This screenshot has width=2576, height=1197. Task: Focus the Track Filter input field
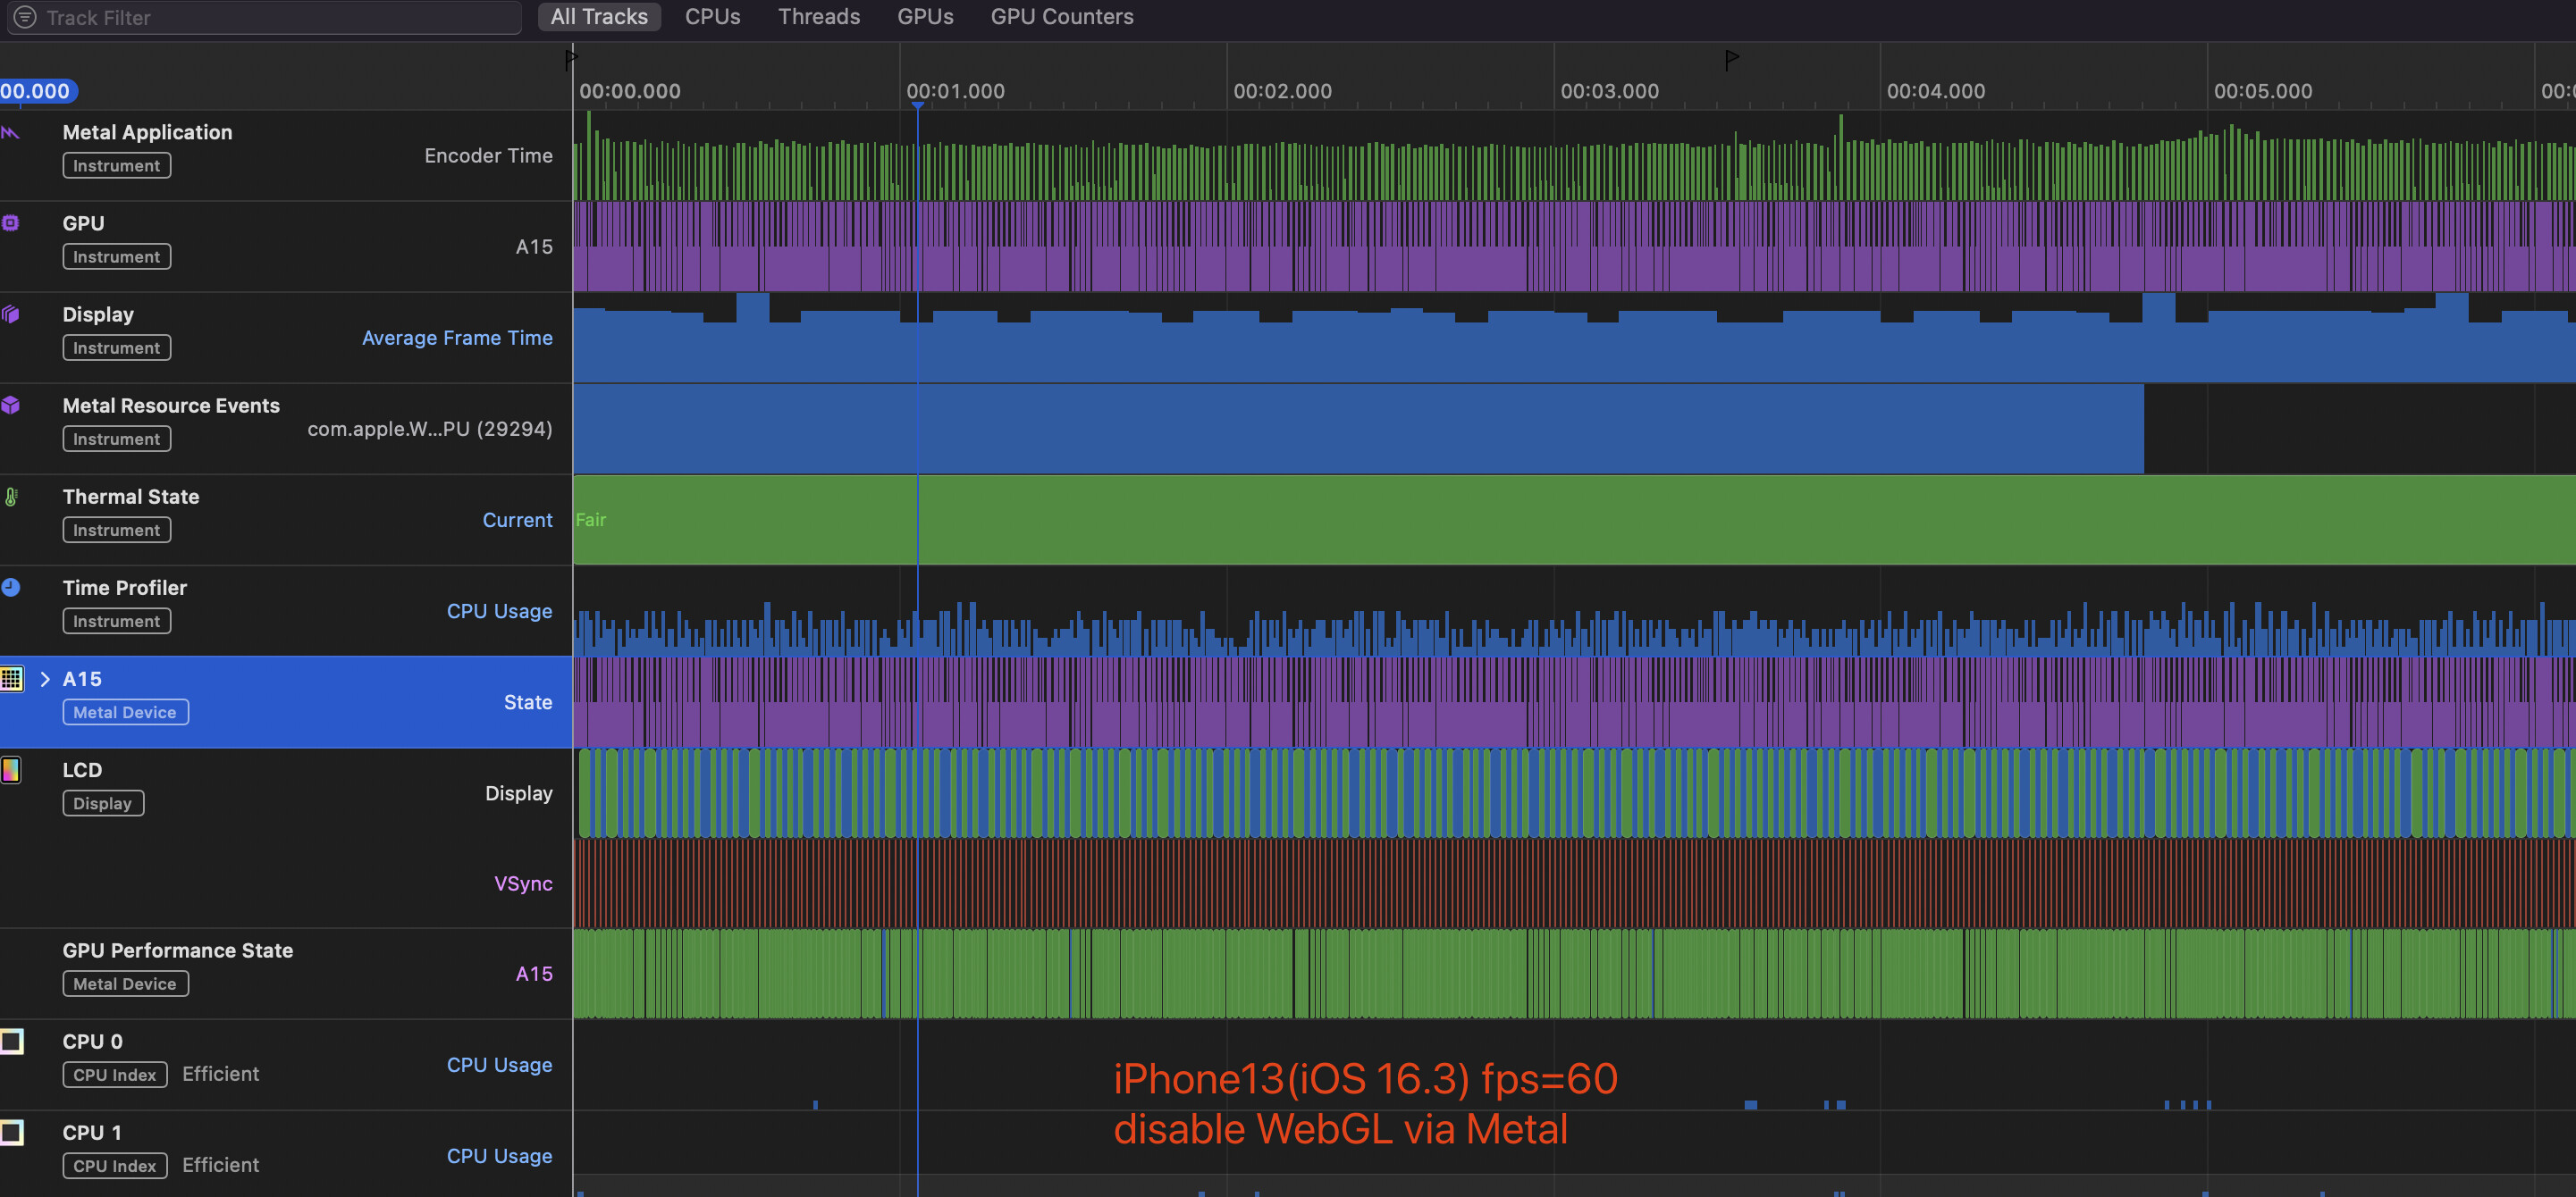[264, 17]
